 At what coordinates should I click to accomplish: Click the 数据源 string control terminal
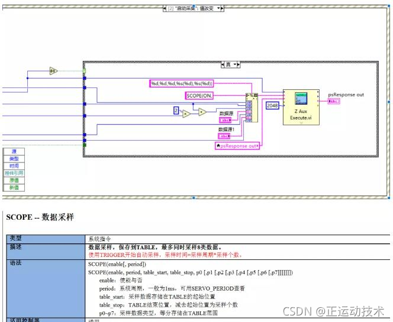pyautogui.click(x=226, y=120)
